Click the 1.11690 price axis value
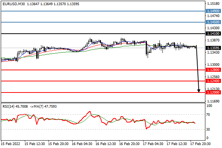The height and width of the screenshot is (148, 222). (x=213, y=101)
